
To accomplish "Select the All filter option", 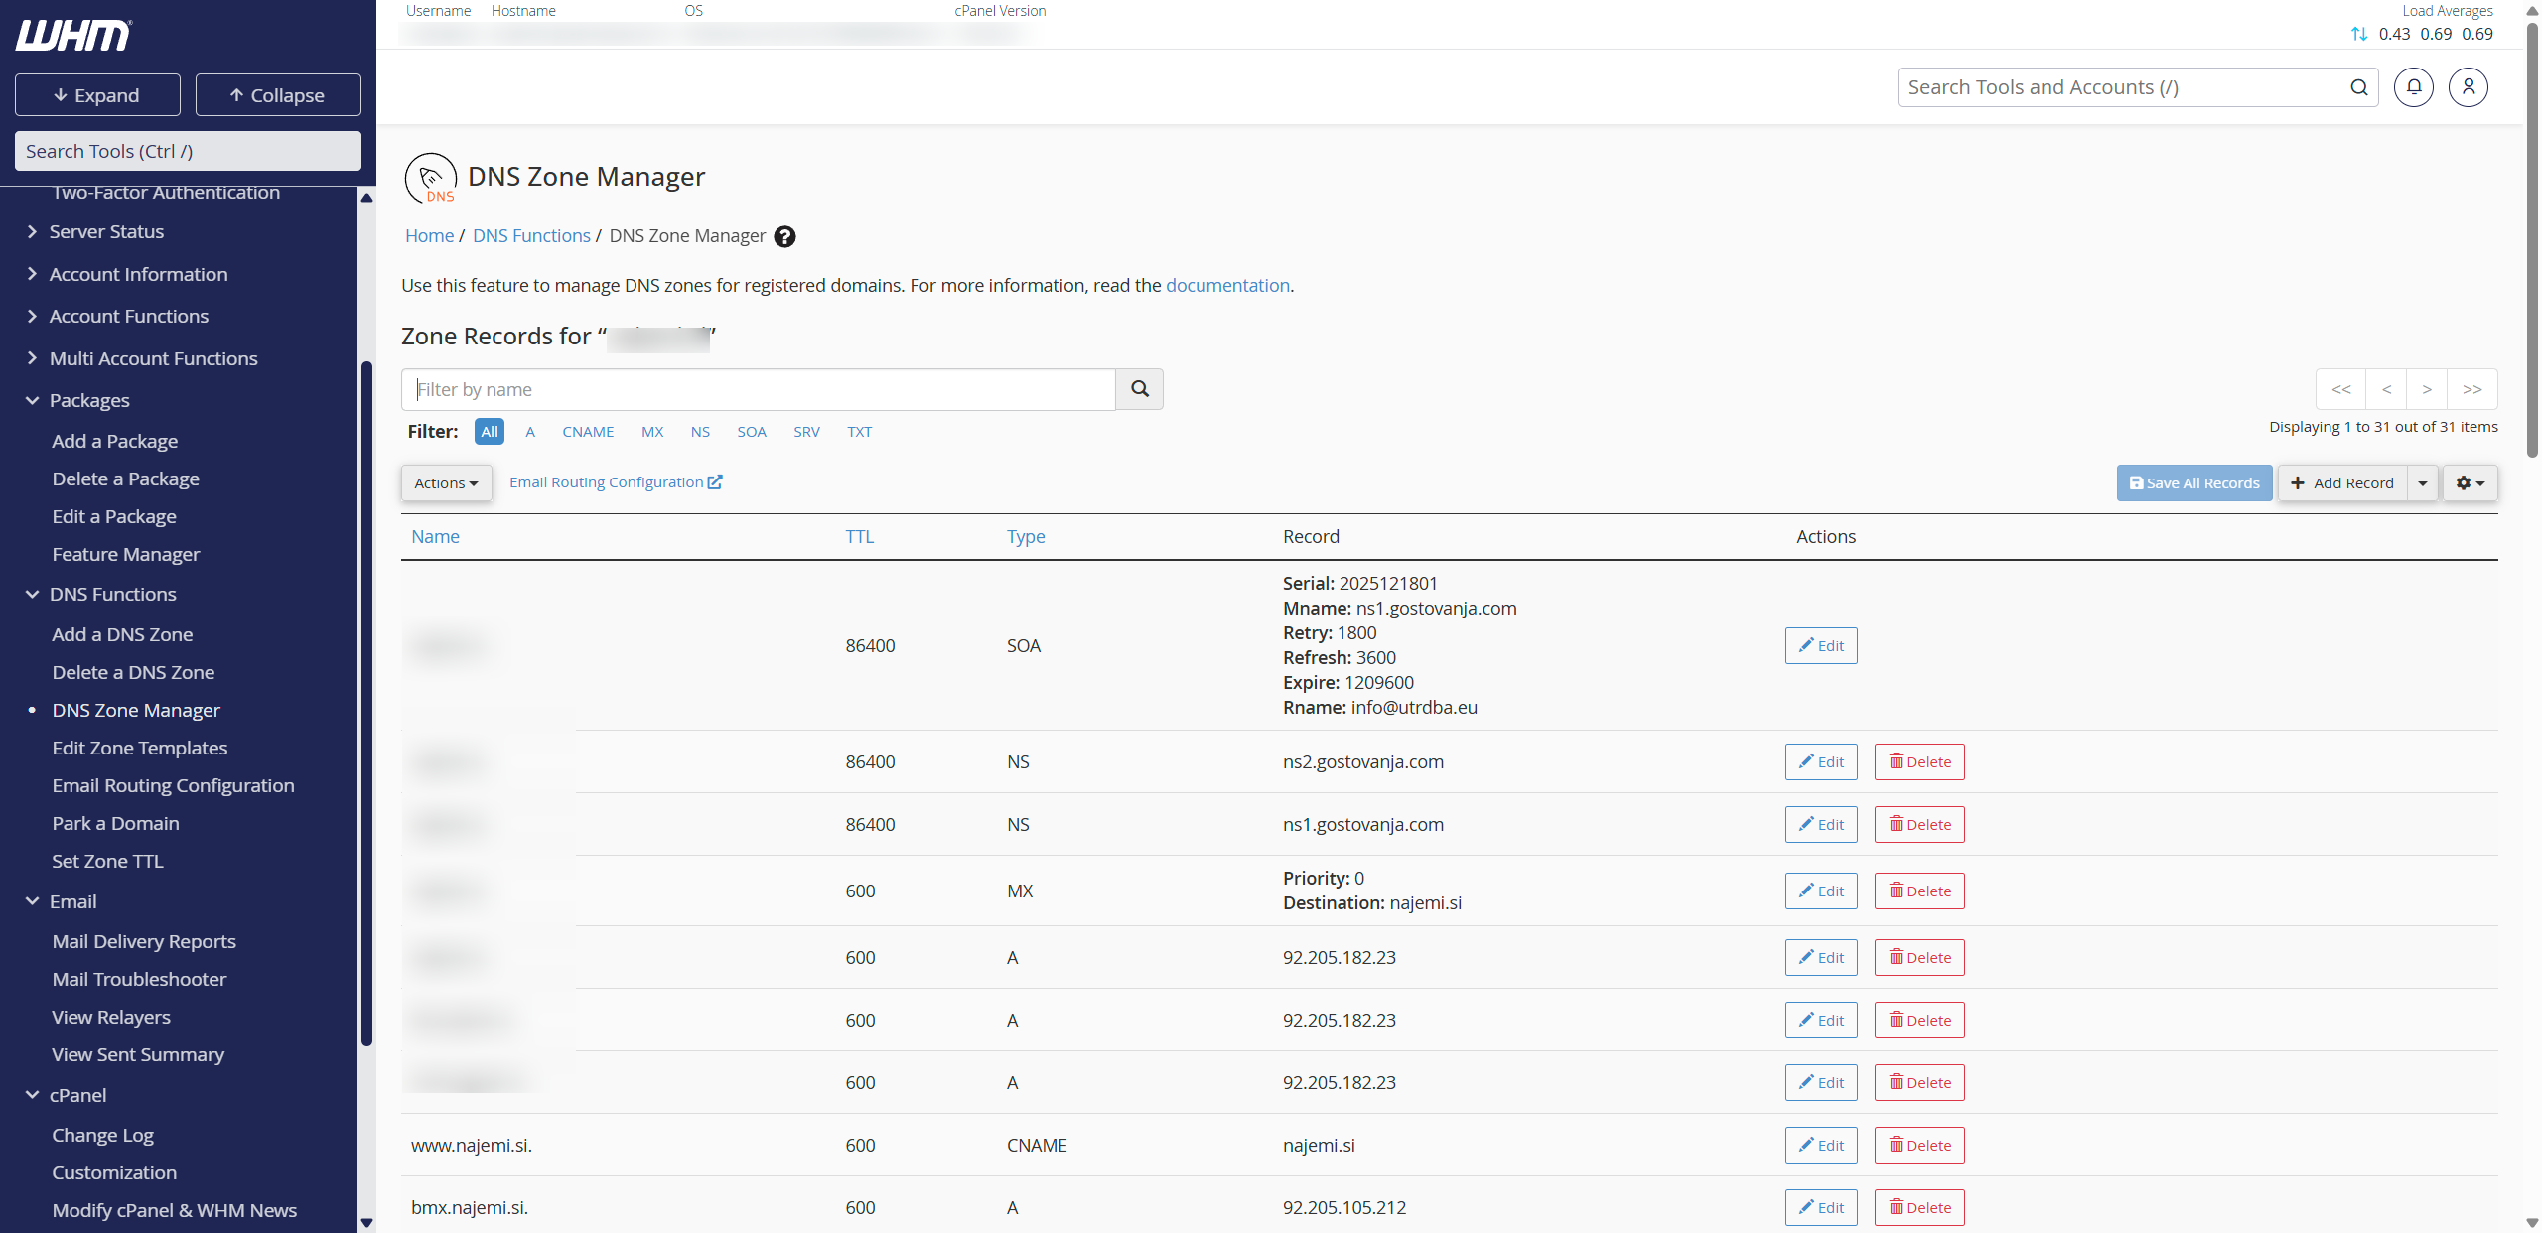I will coord(490,432).
